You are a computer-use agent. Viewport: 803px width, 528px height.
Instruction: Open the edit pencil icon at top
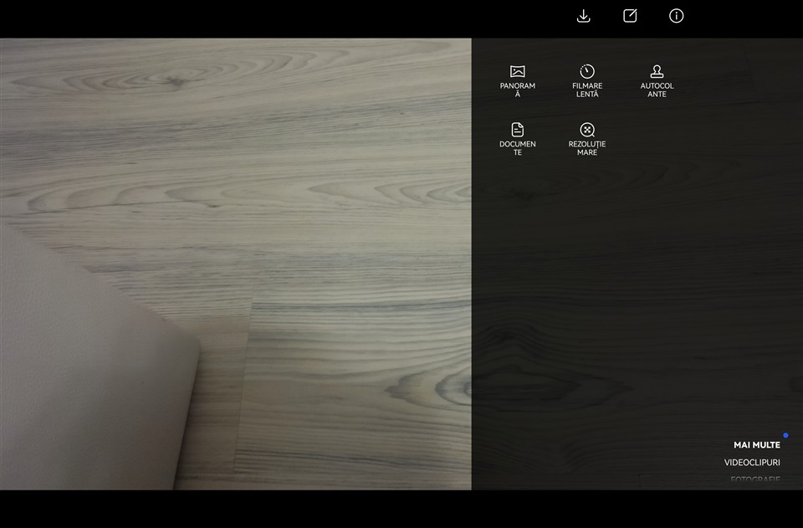pos(630,16)
